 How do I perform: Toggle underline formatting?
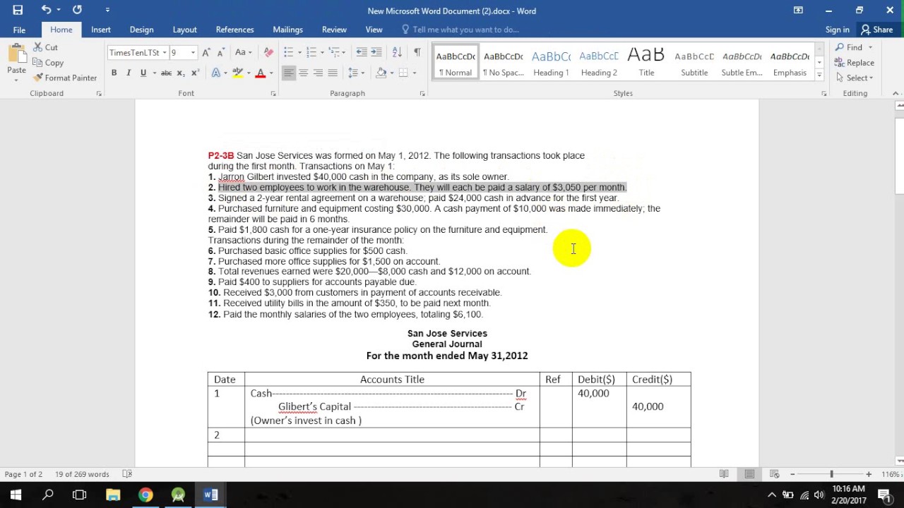point(143,73)
